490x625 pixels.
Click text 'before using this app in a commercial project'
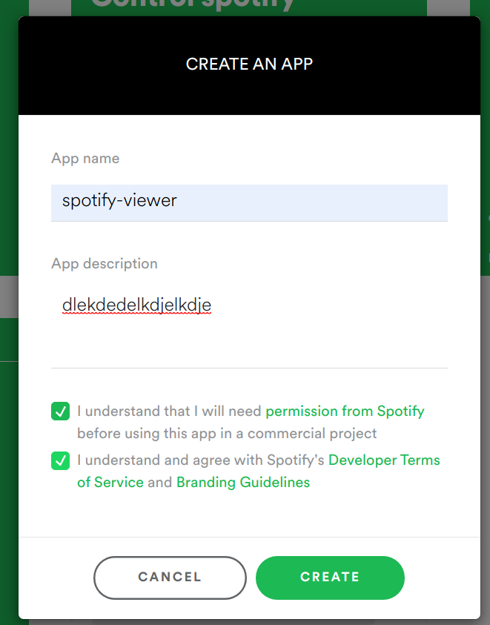[227, 434]
